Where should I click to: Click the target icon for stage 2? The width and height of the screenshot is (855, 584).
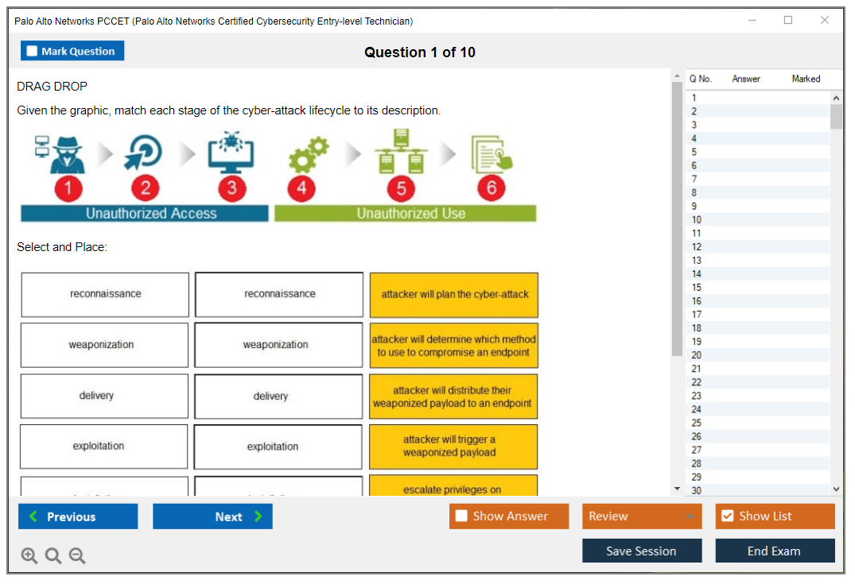[x=144, y=153]
